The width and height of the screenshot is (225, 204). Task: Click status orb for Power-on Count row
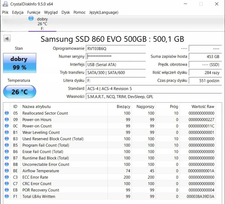[x=7, y=126]
